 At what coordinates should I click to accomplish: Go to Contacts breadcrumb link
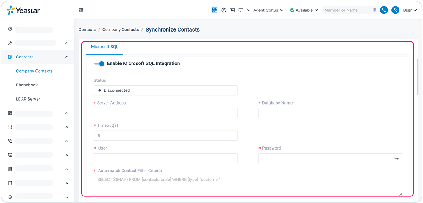pyautogui.click(x=87, y=30)
